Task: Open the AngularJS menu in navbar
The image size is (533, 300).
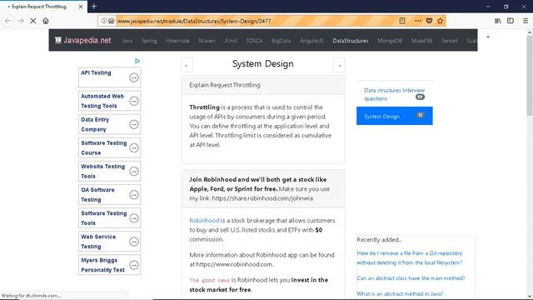Action: coord(311,41)
